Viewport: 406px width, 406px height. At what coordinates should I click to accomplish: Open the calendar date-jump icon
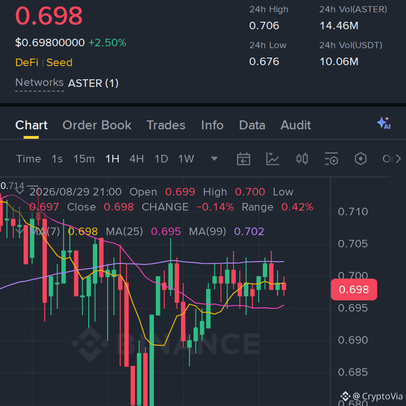tap(243, 159)
